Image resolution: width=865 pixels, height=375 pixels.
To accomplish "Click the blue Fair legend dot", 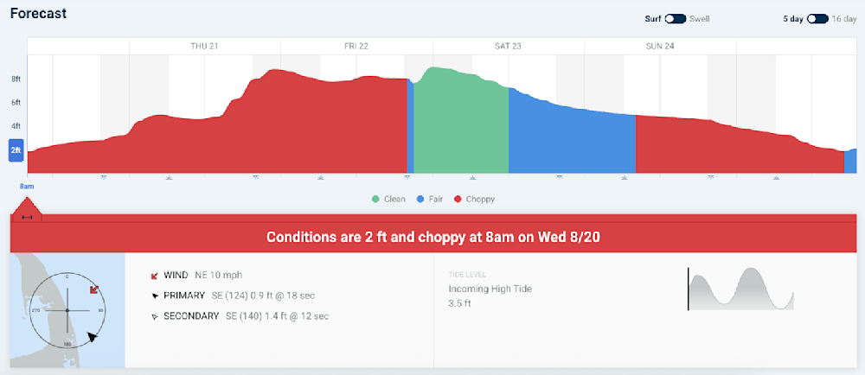I will click(x=420, y=199).
